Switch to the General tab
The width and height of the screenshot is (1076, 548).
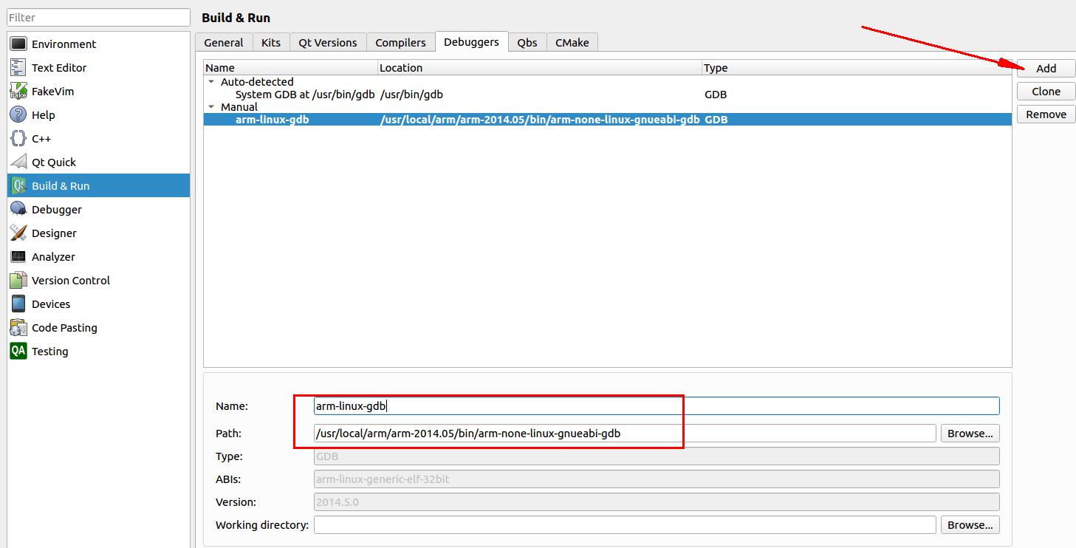point(224,43)
